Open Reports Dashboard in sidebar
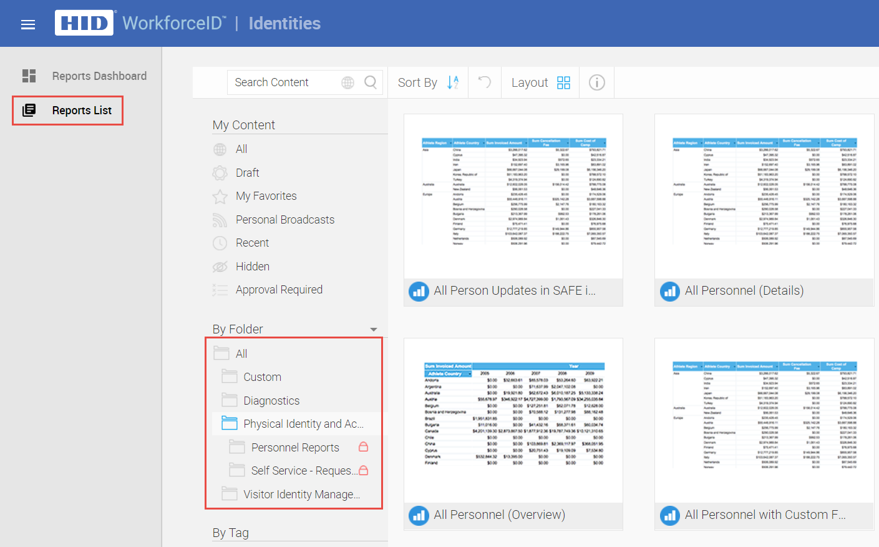This screenshot has width=879, height=547. coord(99,76)
